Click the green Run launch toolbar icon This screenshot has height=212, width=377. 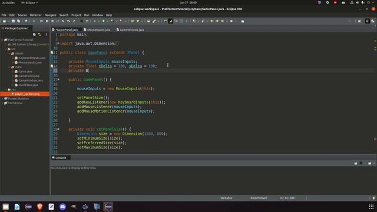tap(104, 21)
